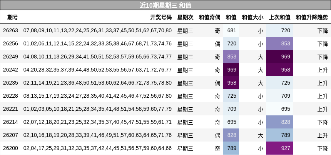The image size is (331, 155).
Task: Click draw numbers starting 02,04,17,25,29
Action: tap(97, 148)
